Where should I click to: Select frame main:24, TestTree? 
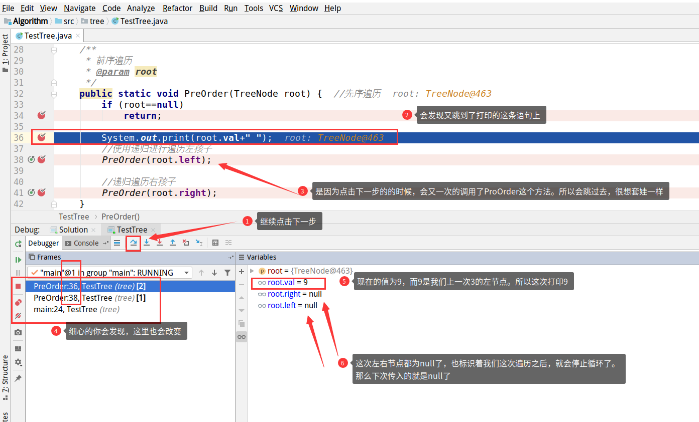130,309
